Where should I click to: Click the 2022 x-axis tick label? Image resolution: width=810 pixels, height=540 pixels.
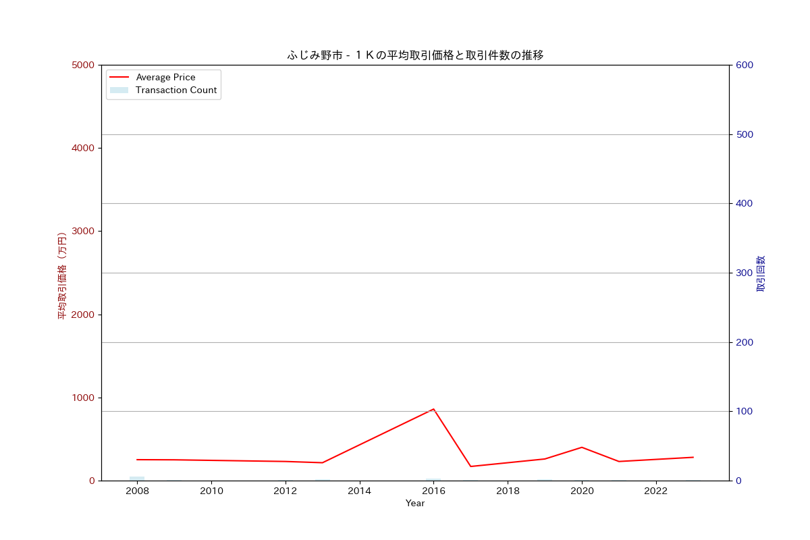click(656, 491)
